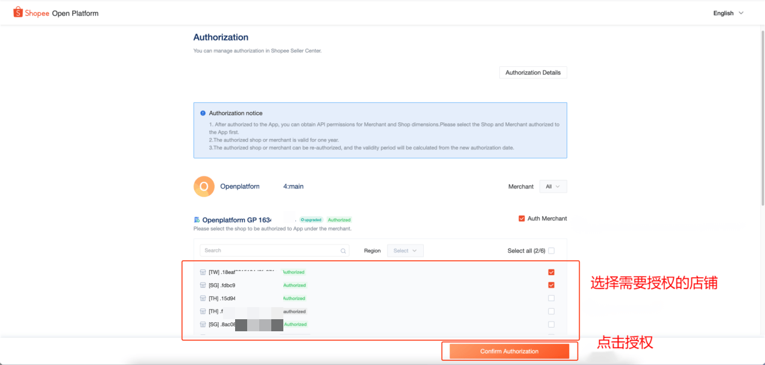The height and width of the screenshot is (365, 765).
Task: Uncheck the [TW] .18eaf shop checkbox
Action: point(551,272)
